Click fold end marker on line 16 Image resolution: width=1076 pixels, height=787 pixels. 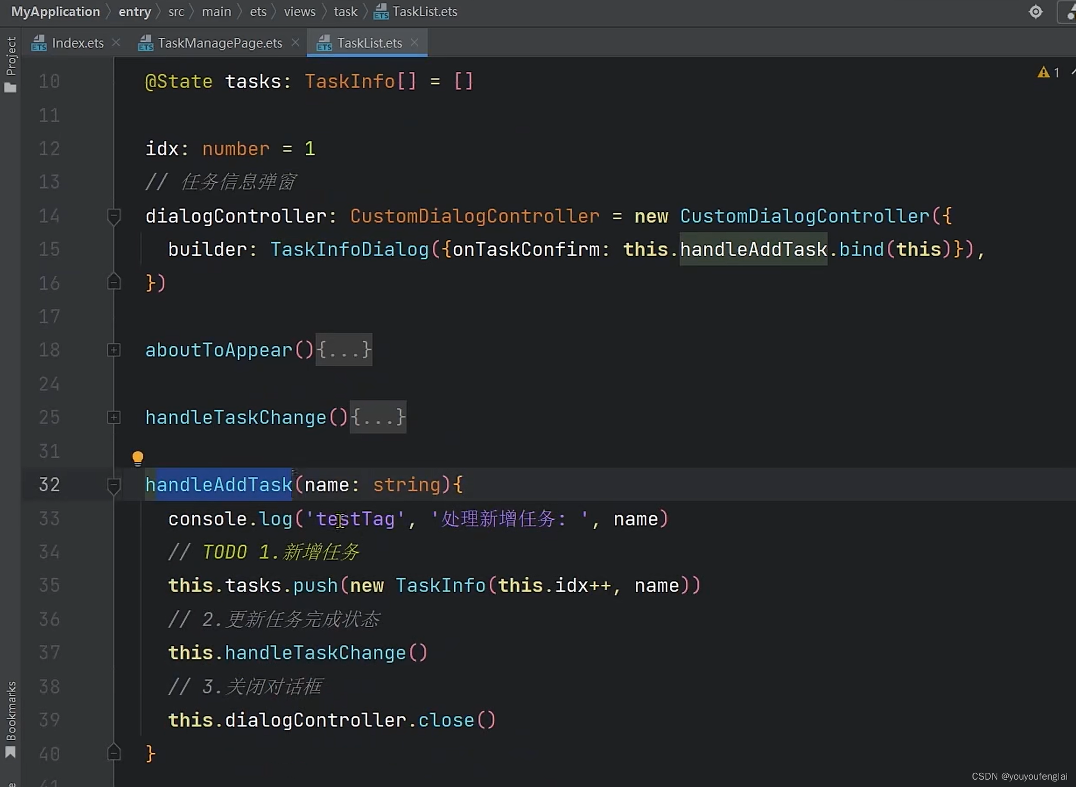coord(113,282)
